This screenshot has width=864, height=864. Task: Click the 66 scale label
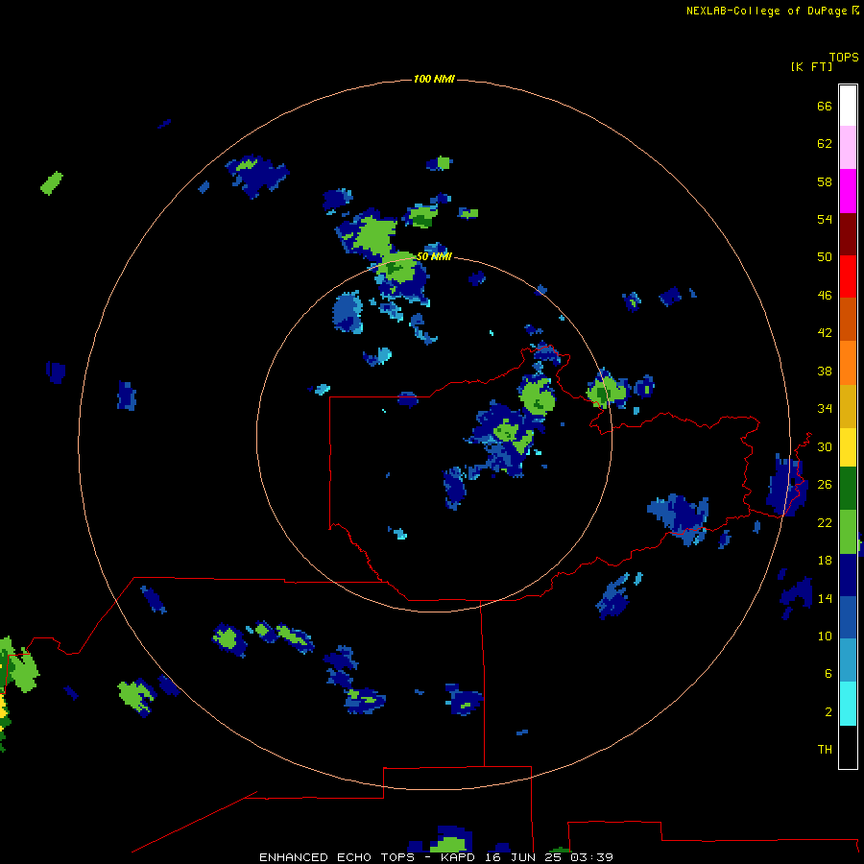point(825,106)
